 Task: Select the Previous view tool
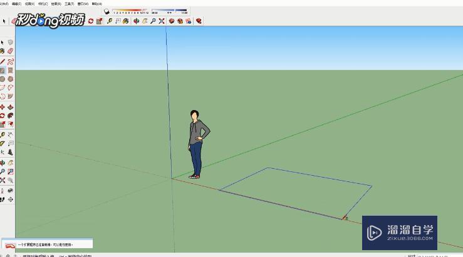tap(11, 180)
